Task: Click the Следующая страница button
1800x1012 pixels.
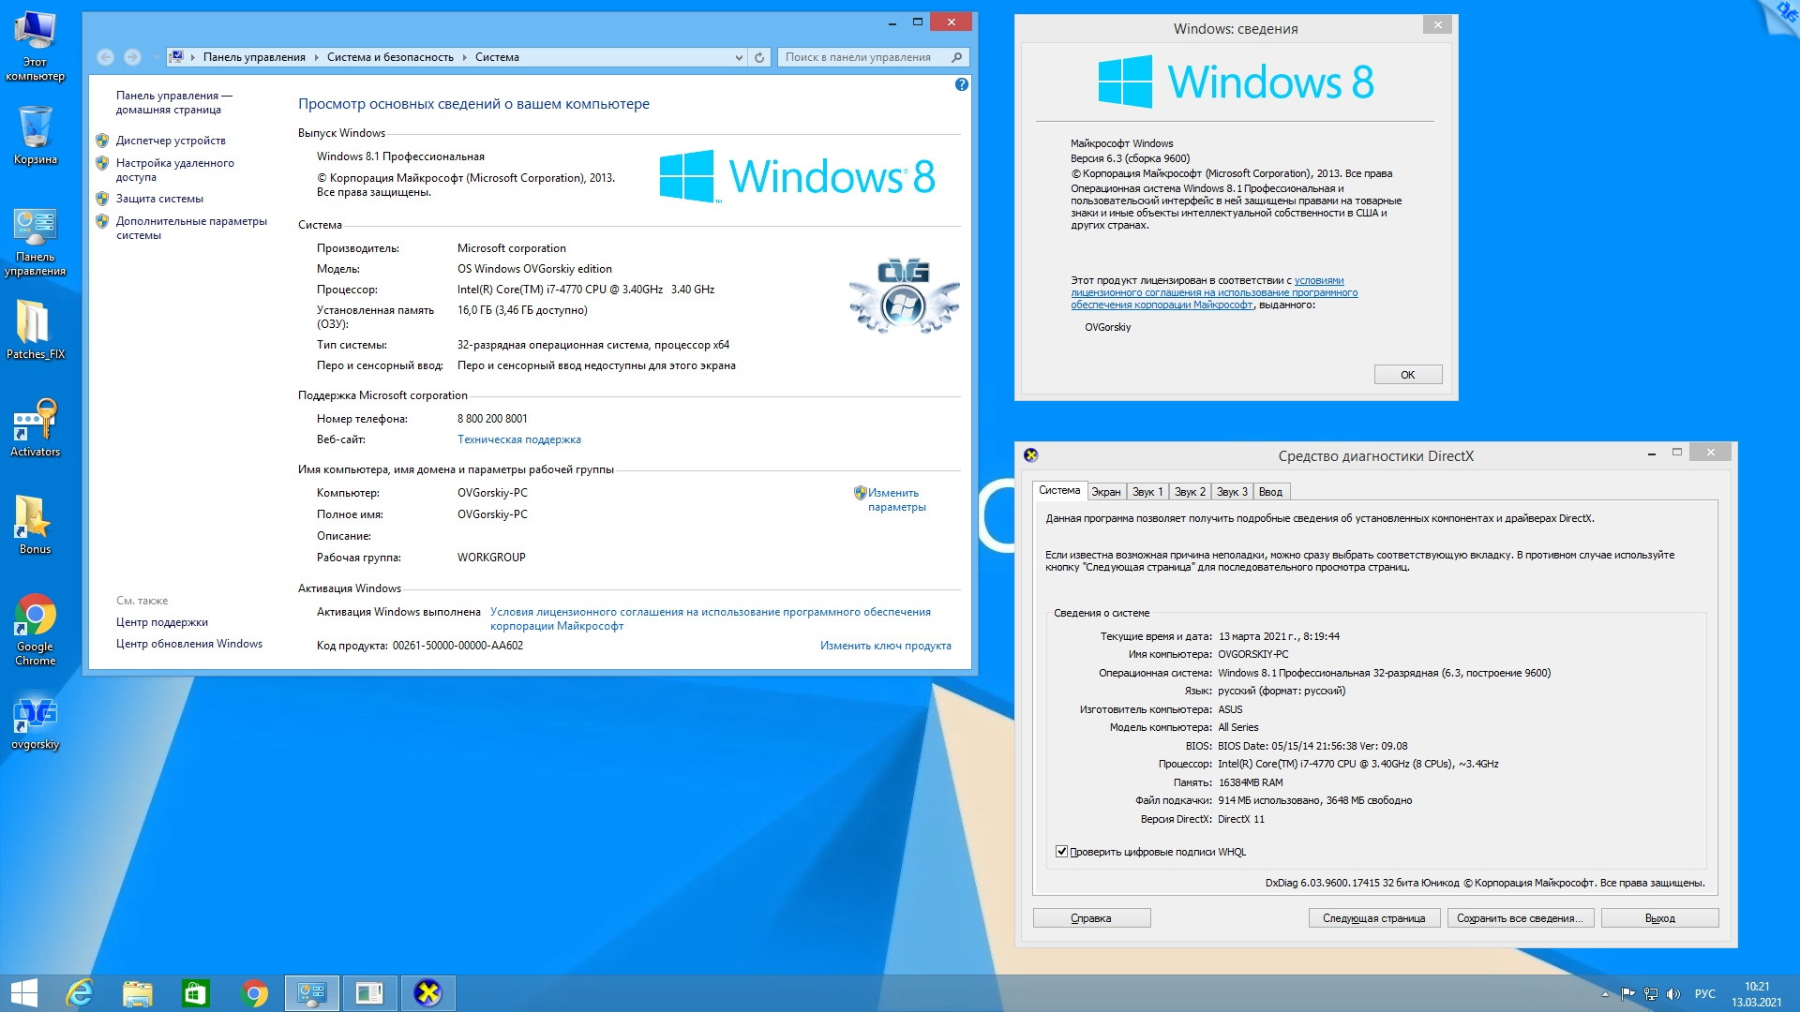Action: (x=1372, y=918)
